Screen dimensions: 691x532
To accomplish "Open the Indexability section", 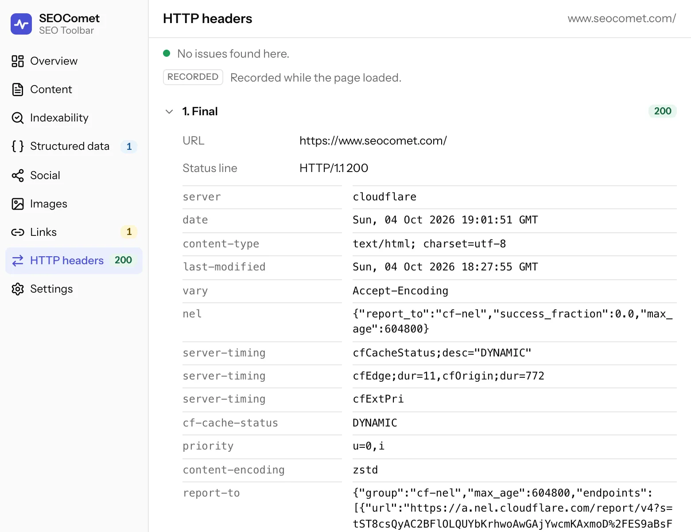I will click(74, 118).
